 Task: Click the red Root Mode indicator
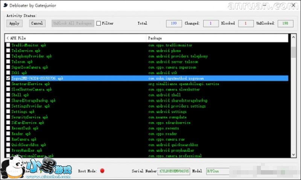click(102, 171)
